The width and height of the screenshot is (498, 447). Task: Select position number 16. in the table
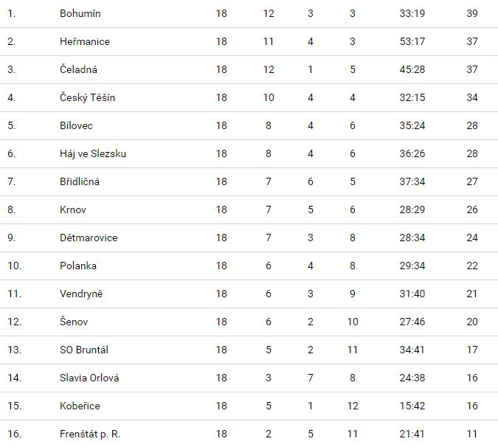point(12,434)
